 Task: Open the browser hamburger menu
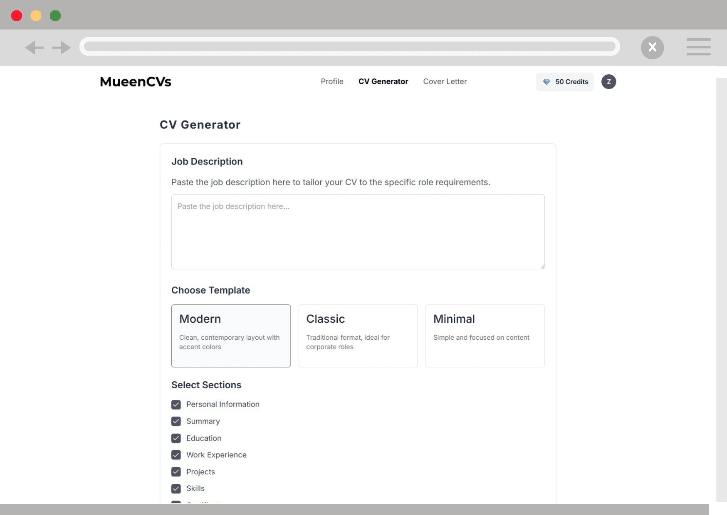tap(698, 47)
